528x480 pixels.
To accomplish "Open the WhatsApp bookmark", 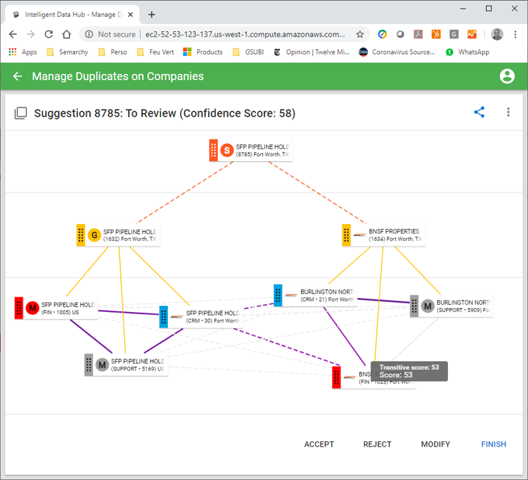I will pyautogui.click(x=467, y=52).
